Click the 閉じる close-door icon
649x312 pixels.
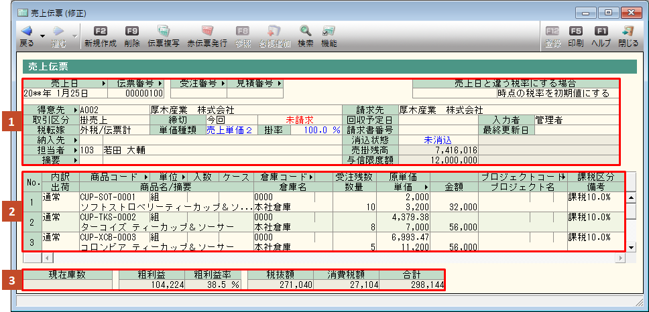click(x=628, y=31)
